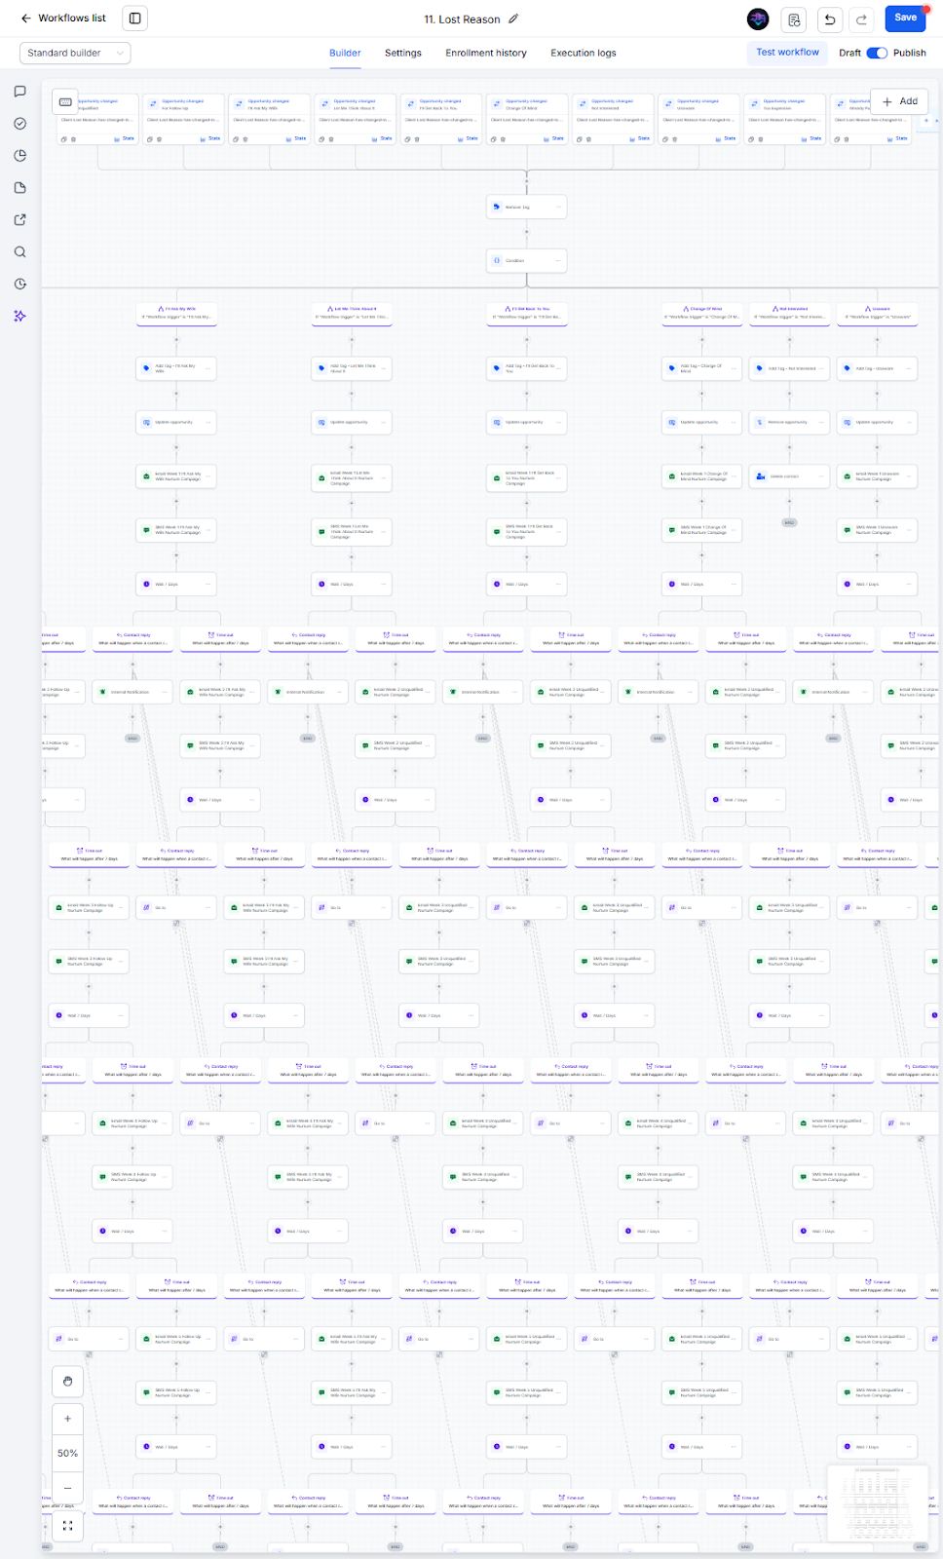Image resolution: width=943 pixels, height=1559 pixels.
Task: Switch to the Builder tab
Action: [x=345, y=54]
